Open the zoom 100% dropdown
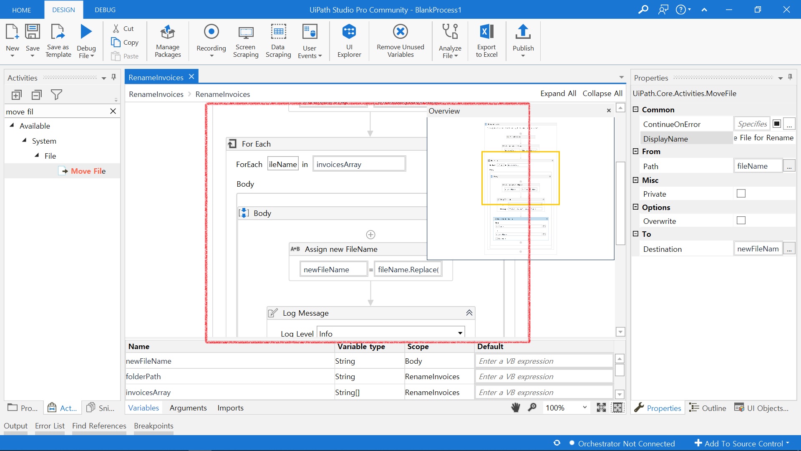Screen dimensions: 801x451 tap(584, 408)
